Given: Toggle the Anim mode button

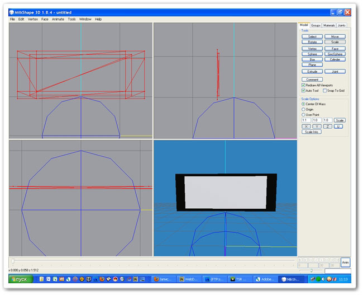Looking at the screenshot, I should click(345, 262).
